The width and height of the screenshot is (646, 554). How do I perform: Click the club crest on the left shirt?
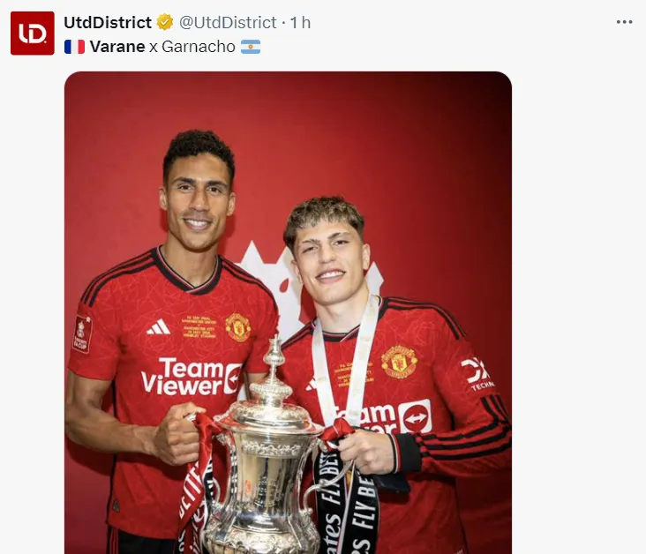click(237, 326)
